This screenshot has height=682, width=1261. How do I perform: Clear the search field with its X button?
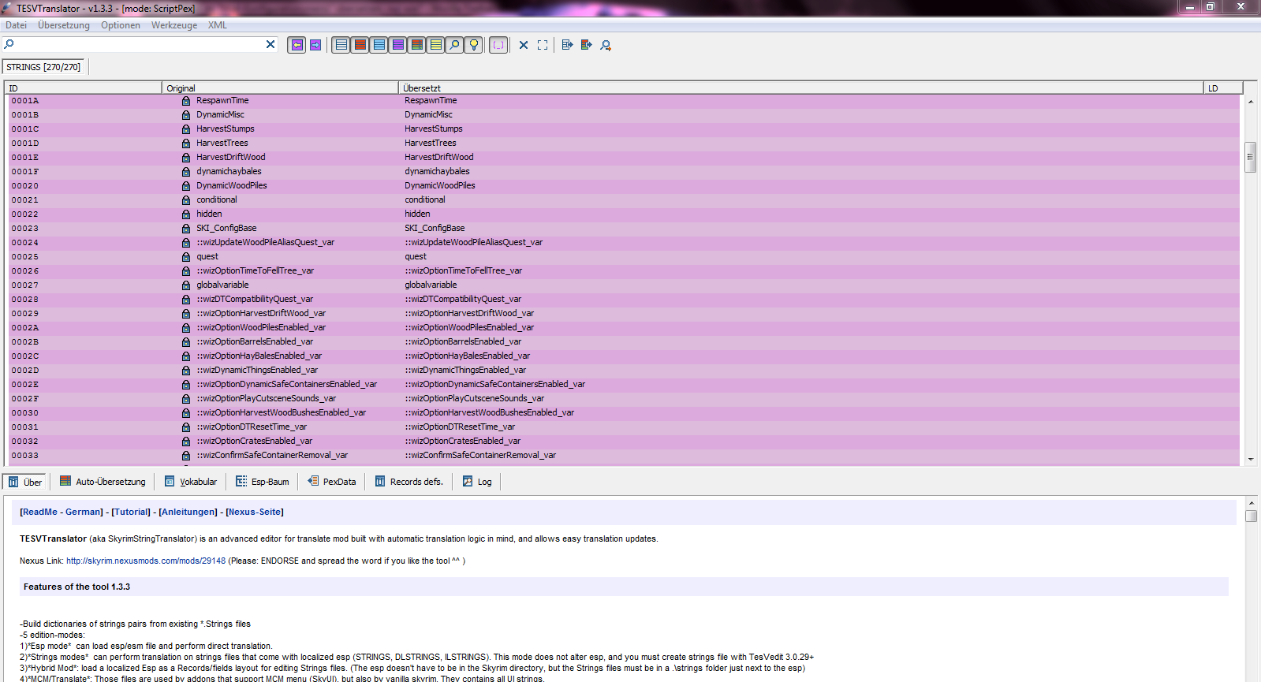click(270, 44)
